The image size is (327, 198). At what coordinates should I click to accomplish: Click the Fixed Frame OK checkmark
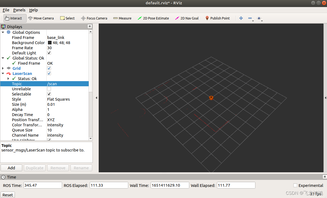[14, 63]
